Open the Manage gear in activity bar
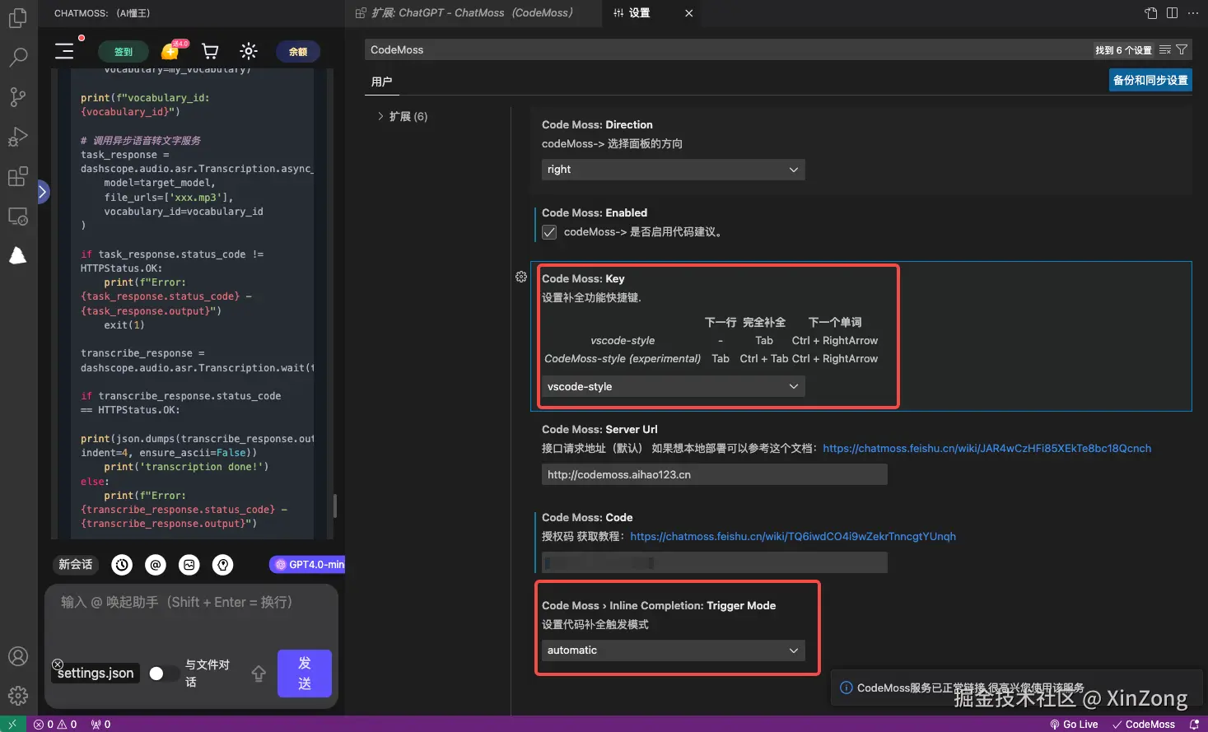This screenshot has height=732, width=1208. (x=18, y=696)
